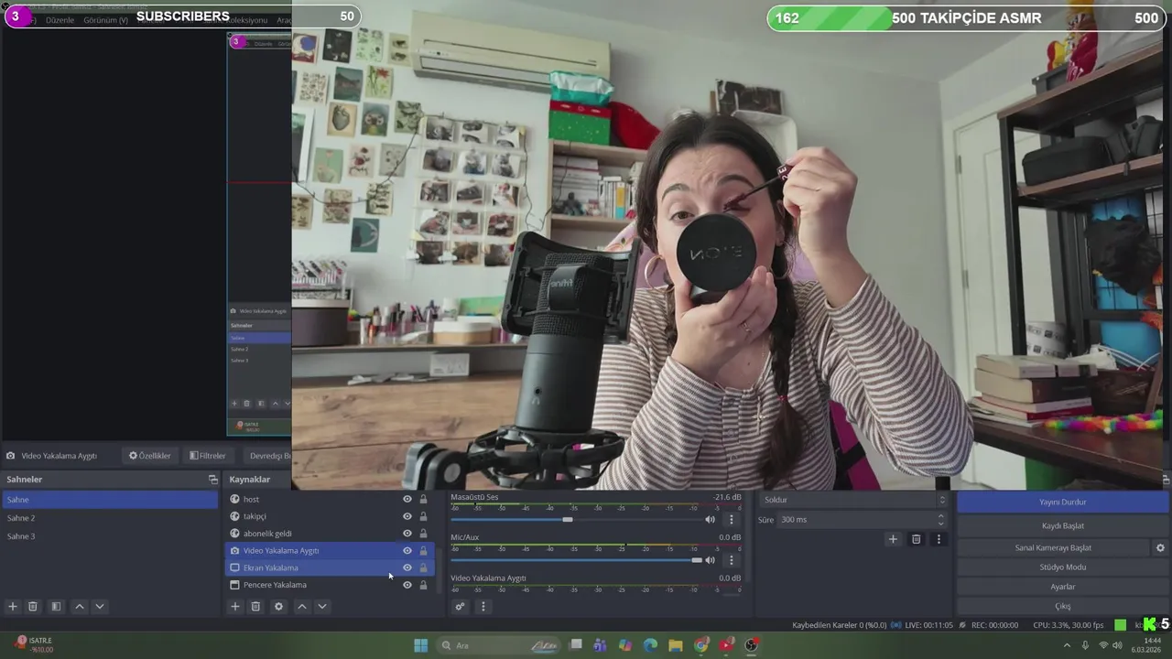1172x659 pixels.
Task: Click Yayını Durdur to stop streaming
Action: pyautogui.click(x=1062, y=502)
